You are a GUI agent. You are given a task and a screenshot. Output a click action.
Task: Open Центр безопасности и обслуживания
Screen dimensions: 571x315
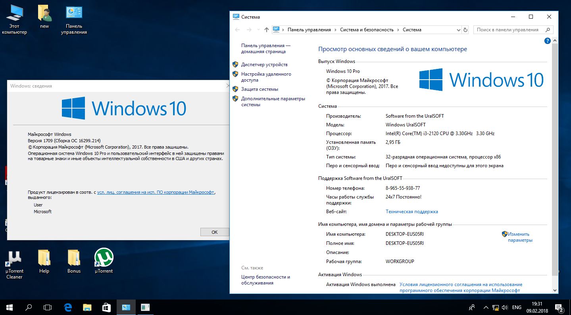[x=265, y=280]
